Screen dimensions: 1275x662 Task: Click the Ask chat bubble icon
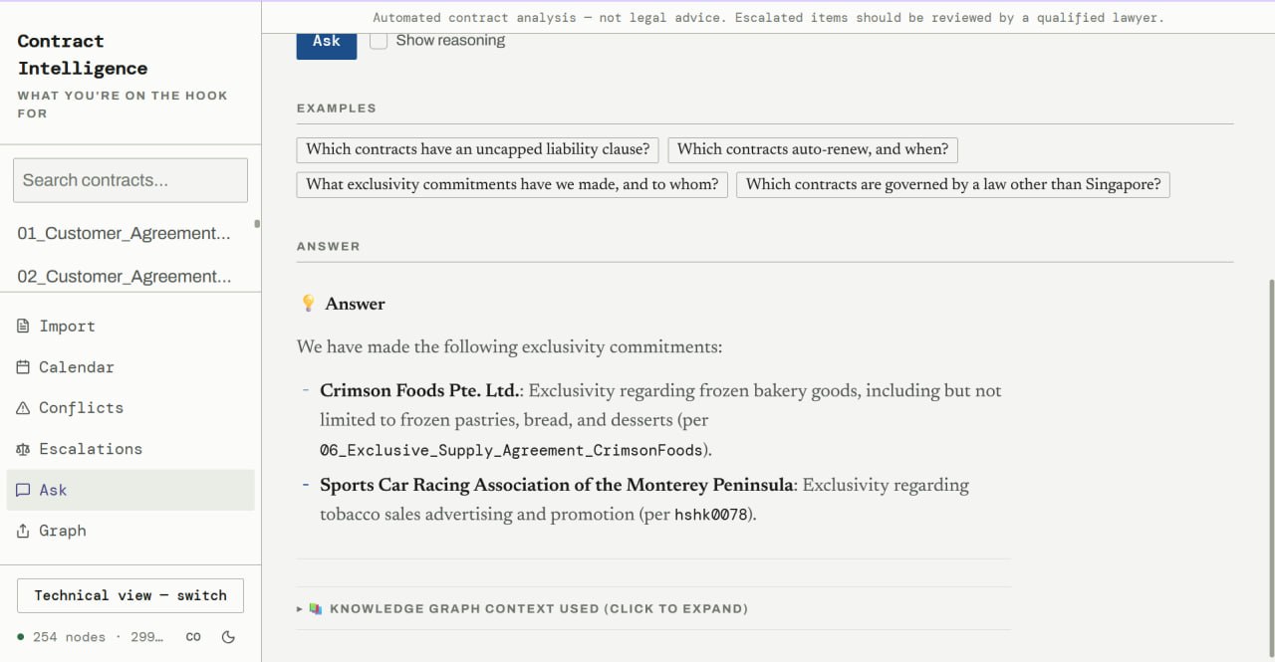pos(23,489)
